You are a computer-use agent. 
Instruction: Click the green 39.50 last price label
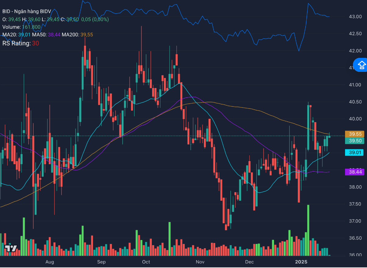coord(355,141)
